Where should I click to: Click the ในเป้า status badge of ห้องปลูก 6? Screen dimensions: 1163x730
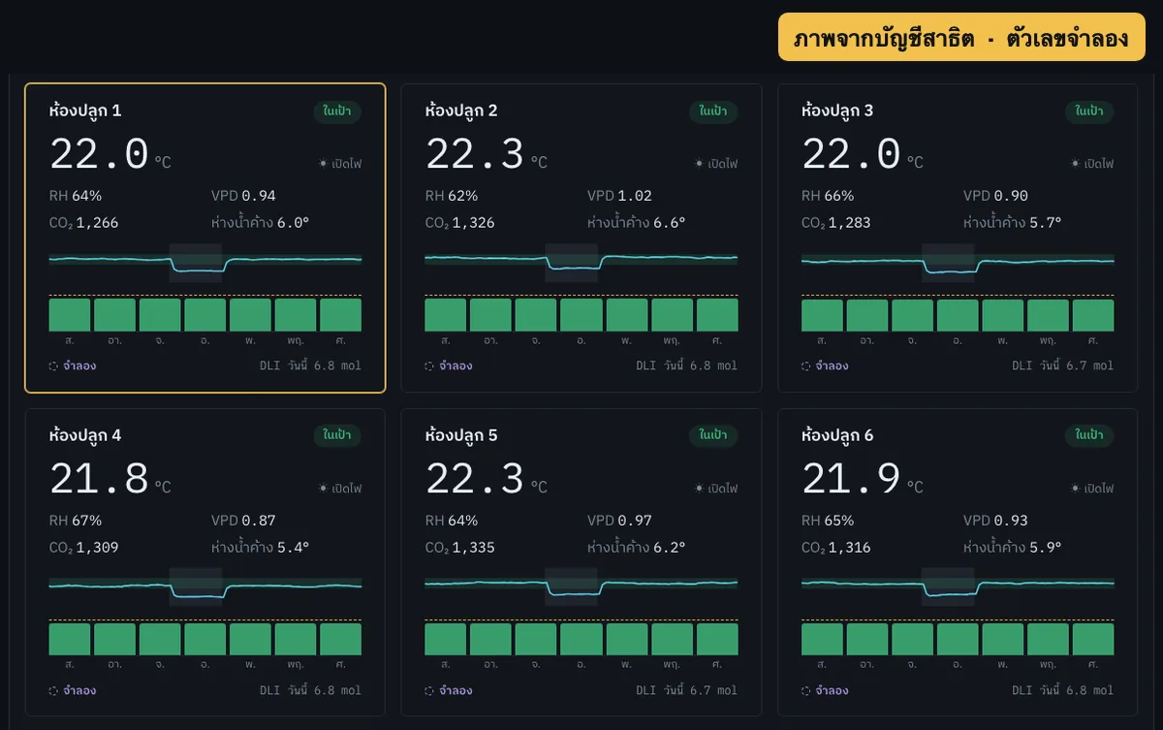pyautogui.click(x=1089, y=435)
